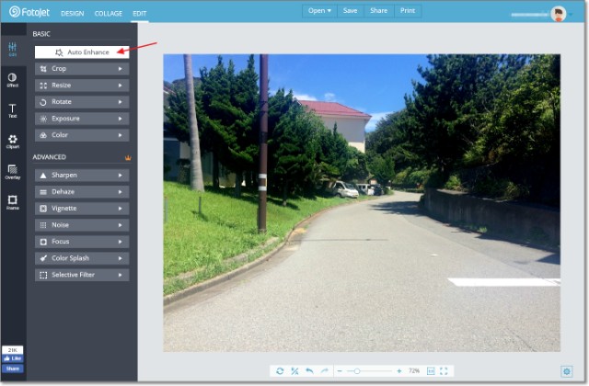Click the settings gear at bottom right
The height and width of the screenshot is (386, 589).
567,370
